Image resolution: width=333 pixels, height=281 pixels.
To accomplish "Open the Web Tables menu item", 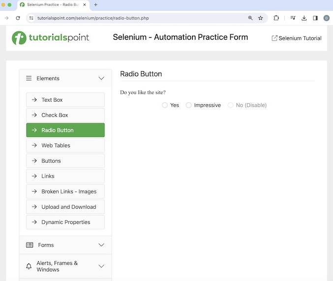I will [x=65, y=145].
